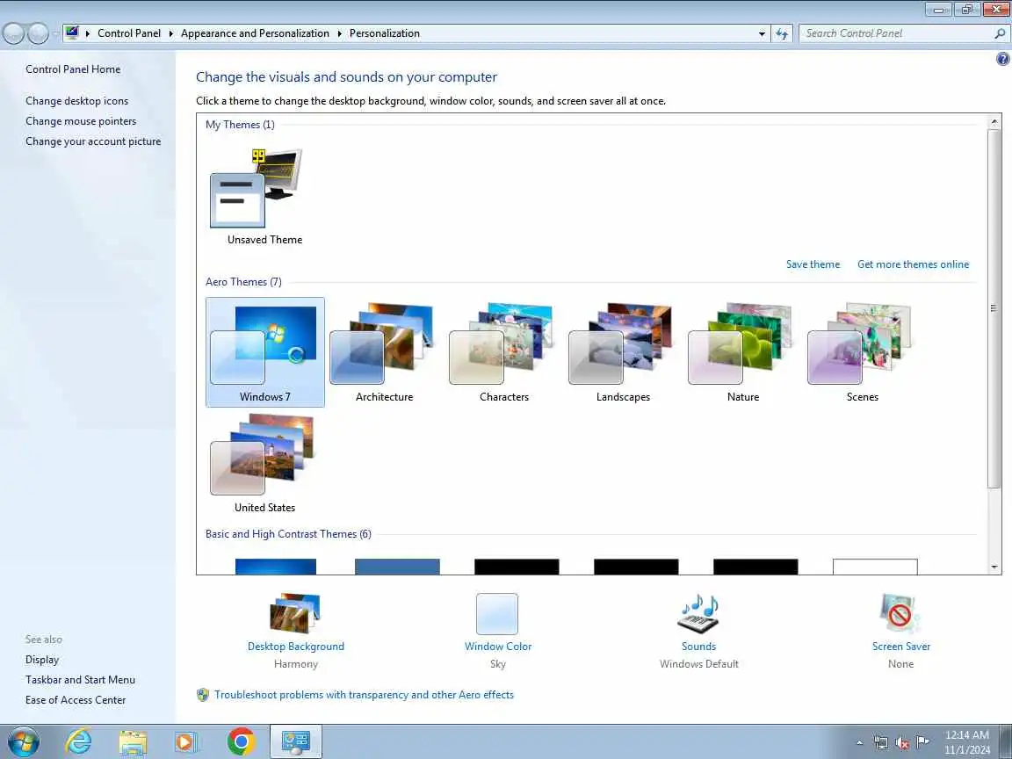Go to Control Panel Home
The height and width of the screenshot is (759, 1012).
pos(73,69)
